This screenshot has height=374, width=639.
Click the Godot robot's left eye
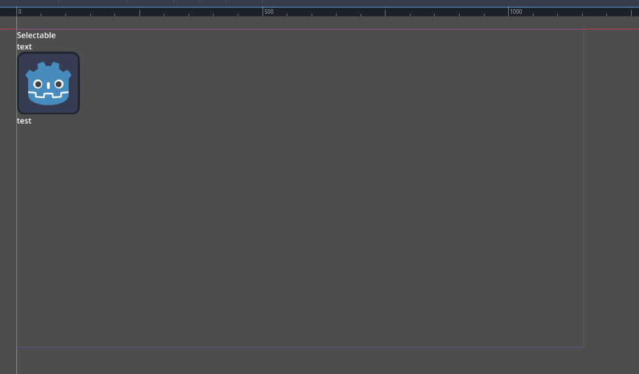(x=38, y=84)
